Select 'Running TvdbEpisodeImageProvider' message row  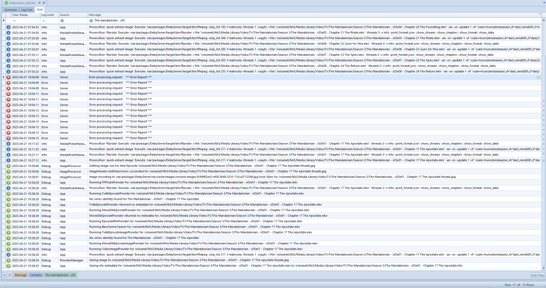point(201,232)
